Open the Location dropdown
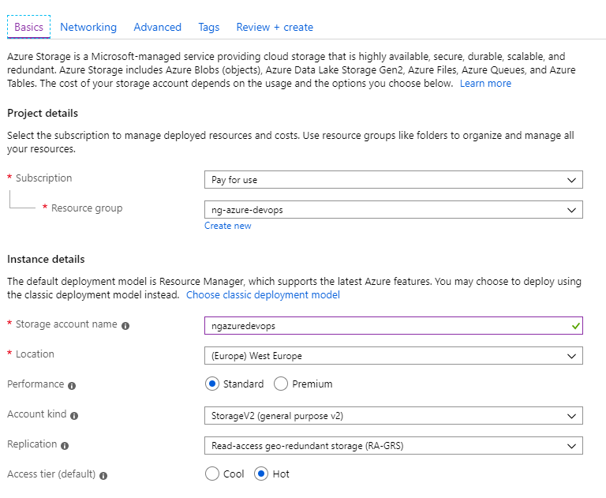 [394, 356]
